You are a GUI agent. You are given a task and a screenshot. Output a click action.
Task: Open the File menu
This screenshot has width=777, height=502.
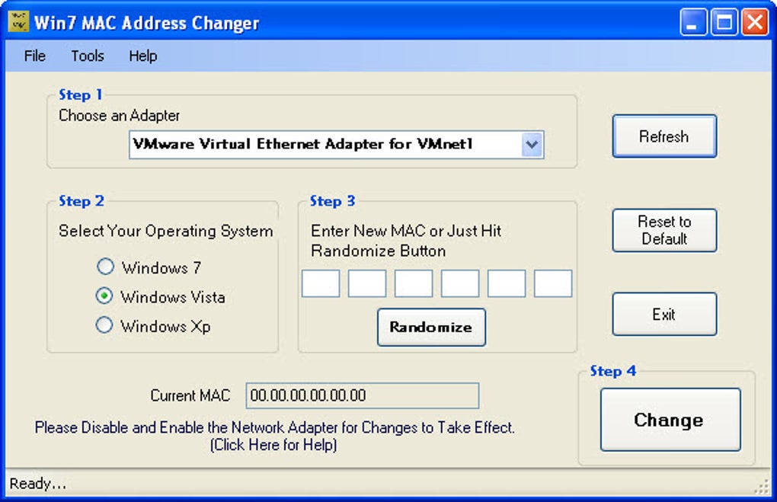35,56
